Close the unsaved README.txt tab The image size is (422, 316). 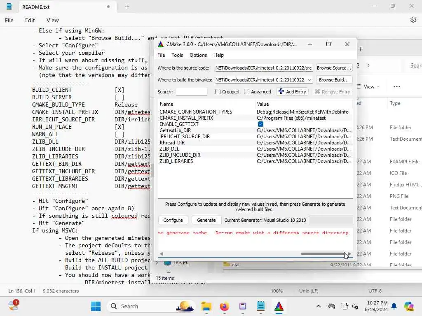pyautogui.click(x=108, y=7)
